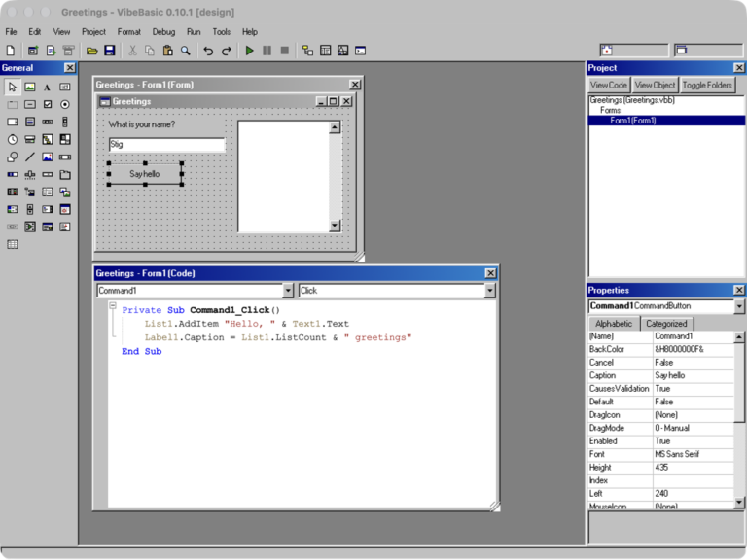
Task: Click the Stop execution toolbar icon
Action: pyautogui.click(x=285, y=51)
